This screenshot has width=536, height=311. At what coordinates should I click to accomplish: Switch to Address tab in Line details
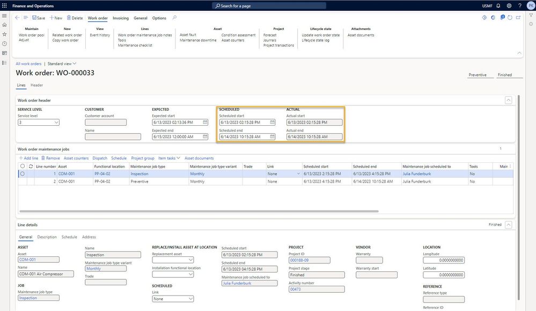pyautogui.click(x=89, y=237)
